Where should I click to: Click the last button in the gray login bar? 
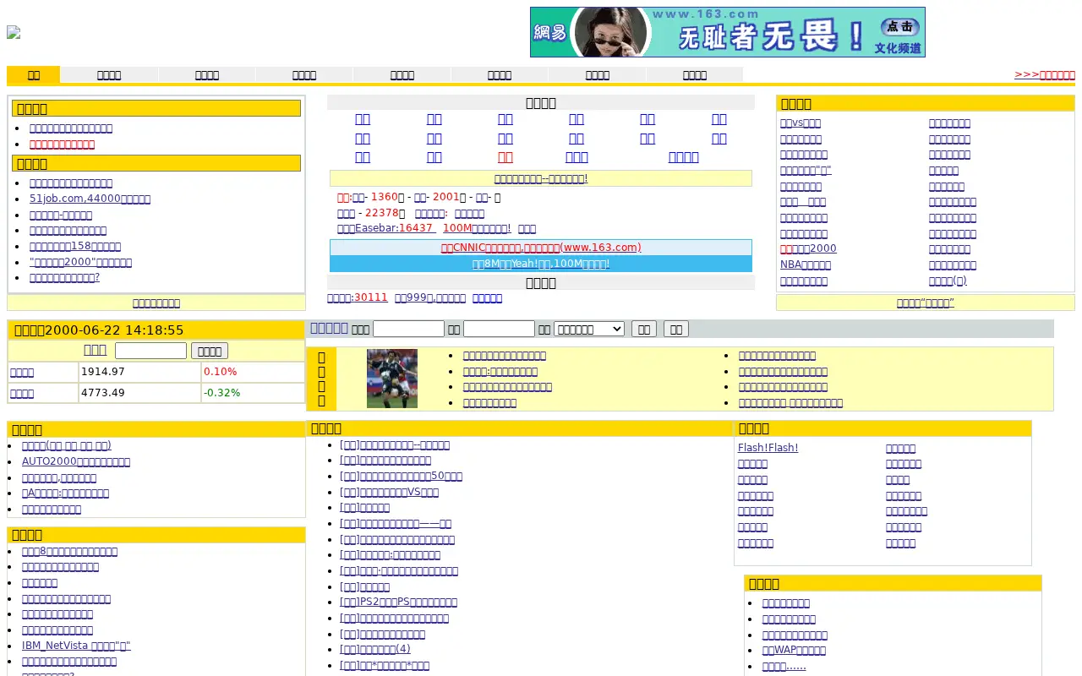pyautogui.click(x=676, y=329)
